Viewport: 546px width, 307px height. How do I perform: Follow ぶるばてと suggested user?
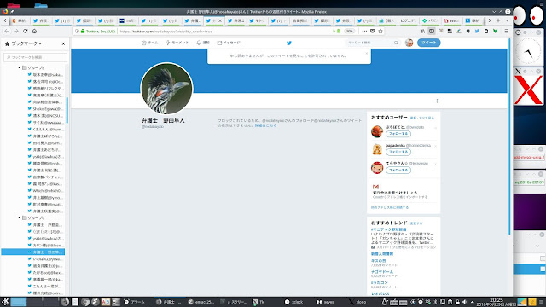pyautogui.click(x=398, y=134)
